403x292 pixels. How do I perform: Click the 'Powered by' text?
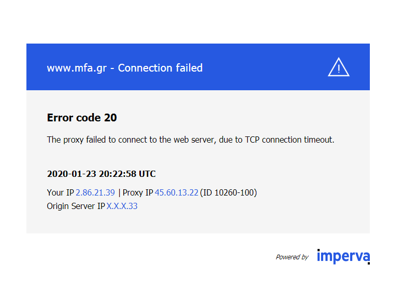(292, 257)
